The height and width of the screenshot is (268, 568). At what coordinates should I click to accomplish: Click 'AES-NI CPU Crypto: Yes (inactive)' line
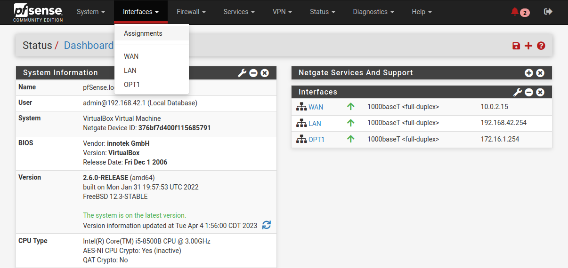pyautogui.click(x=132, y=251)
